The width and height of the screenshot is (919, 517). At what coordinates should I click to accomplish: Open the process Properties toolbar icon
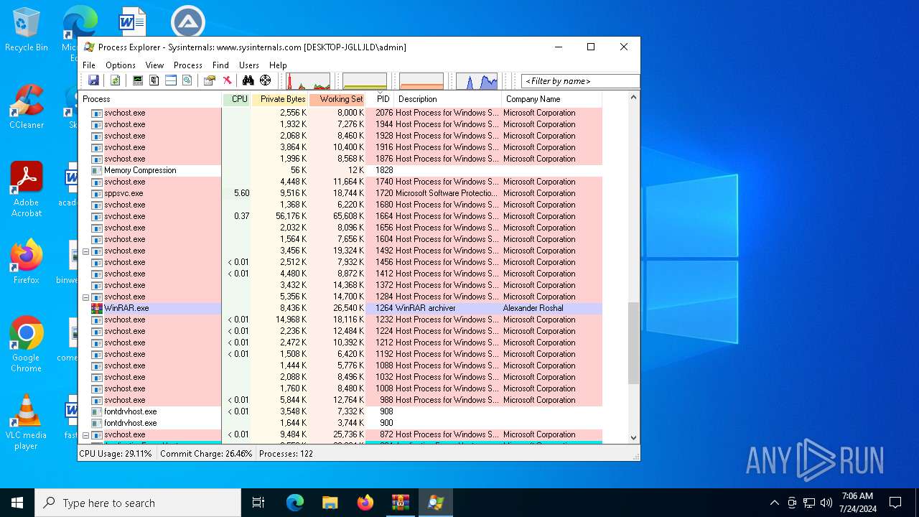tap(210, 80)
